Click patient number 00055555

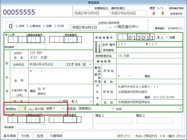tap(19, 12)
